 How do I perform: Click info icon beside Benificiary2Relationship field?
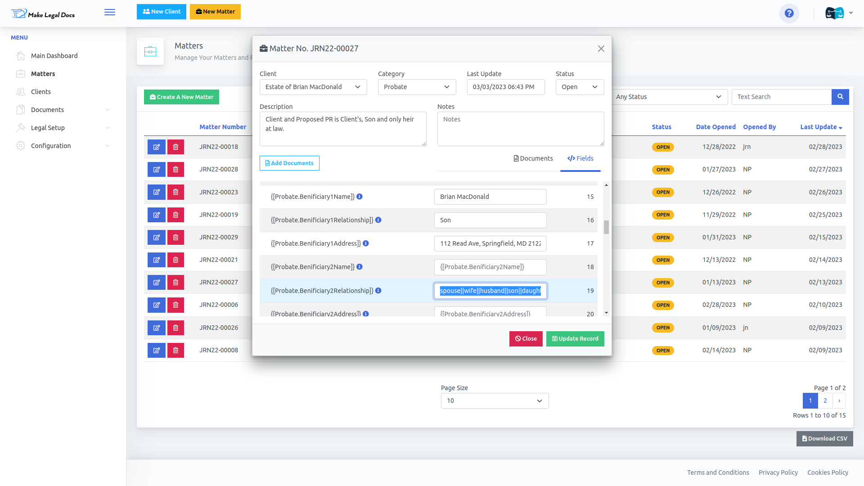(x=378, y=291)
